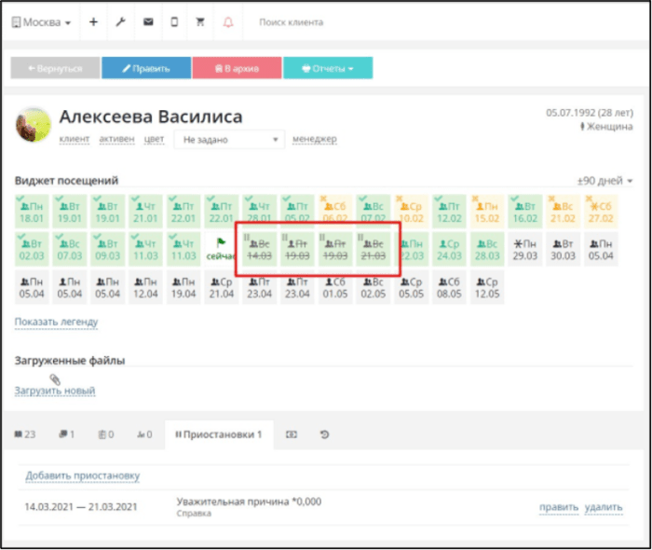
Task: Expand the Москва location dropdown
Action: click(x=41, y=22)
